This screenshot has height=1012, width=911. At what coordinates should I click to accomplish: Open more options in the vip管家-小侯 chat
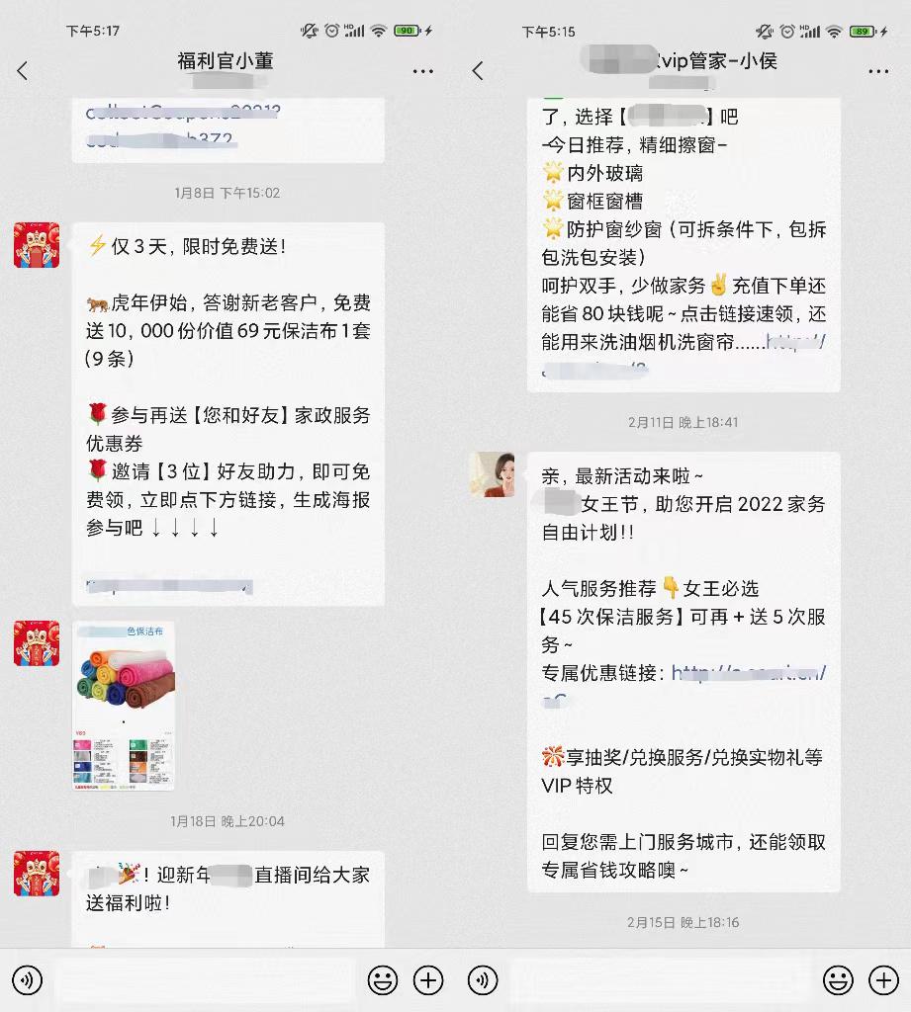(x=878, y=71)
